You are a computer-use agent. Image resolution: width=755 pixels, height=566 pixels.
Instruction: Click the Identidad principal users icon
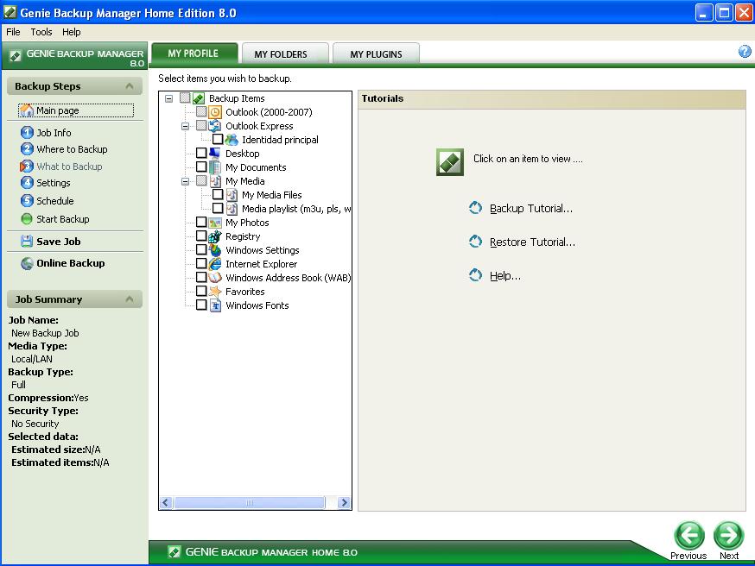coord(232,140)
